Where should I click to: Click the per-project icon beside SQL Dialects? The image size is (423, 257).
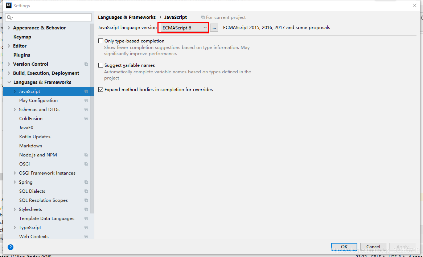click(x=86, y=191)
